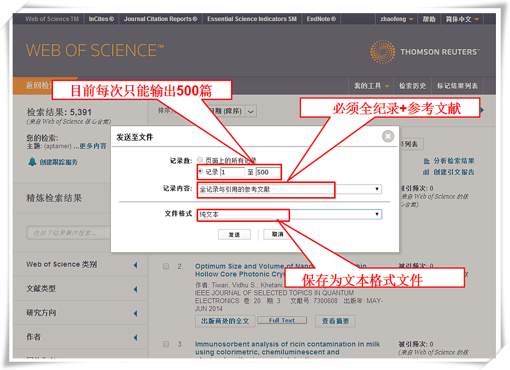The width and height of the screenshot is (510, 370).
Task: Click the Thomson Reuters logo
Action: 425,52
